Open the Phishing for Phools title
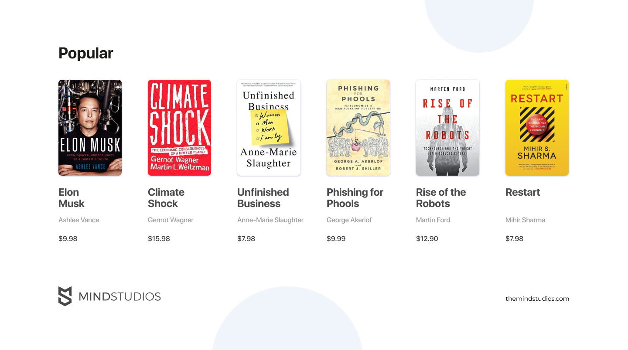 [x=355, y=198]
